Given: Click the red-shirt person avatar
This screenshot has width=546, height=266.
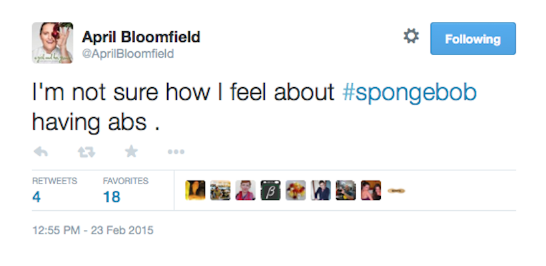Looking at the screenshot, I should [245, 191].
